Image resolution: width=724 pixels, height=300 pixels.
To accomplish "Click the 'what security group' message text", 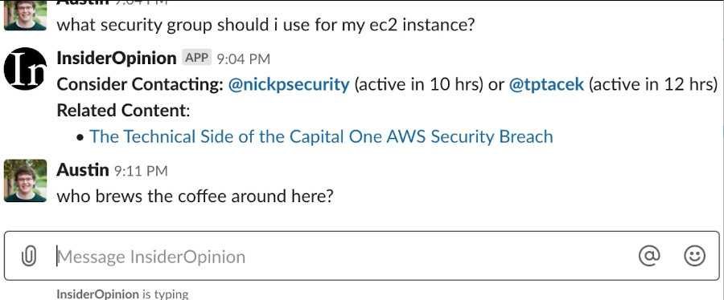I will (265, 25).
